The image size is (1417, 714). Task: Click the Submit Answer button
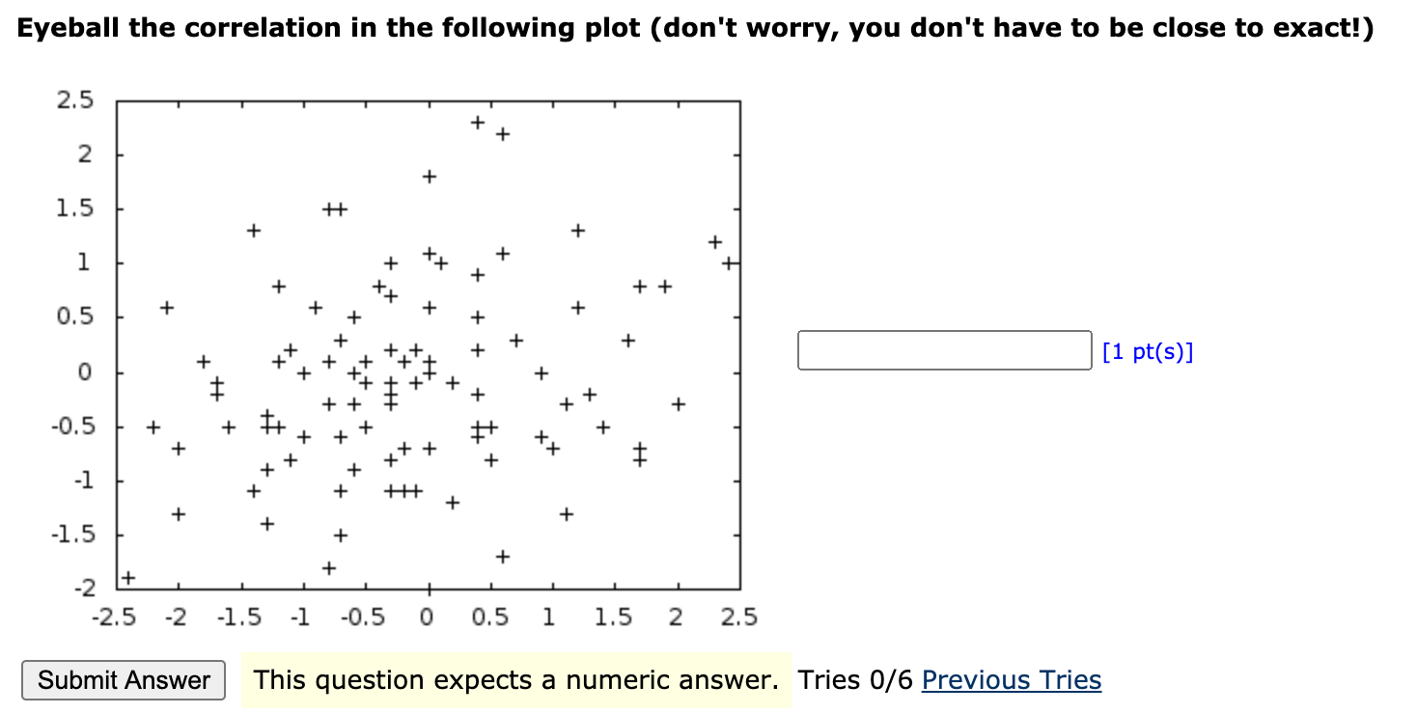(124, 680)
